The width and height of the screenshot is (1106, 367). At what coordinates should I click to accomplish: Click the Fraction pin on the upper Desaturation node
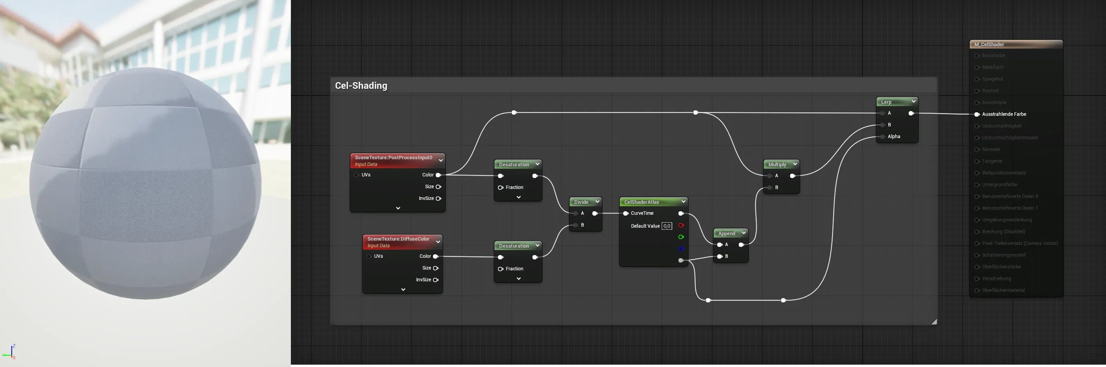coord(501,187)
